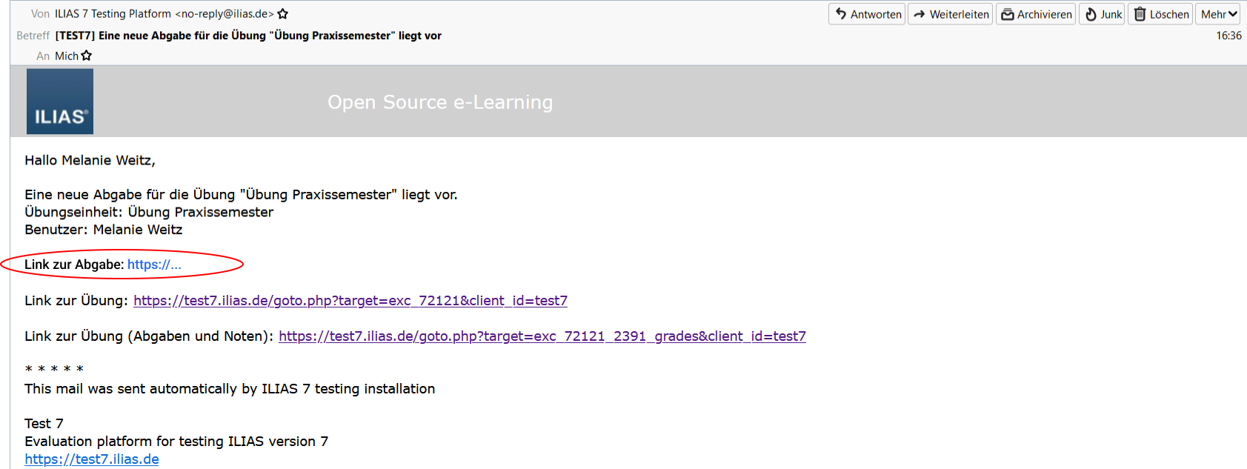Click the recipient name Mich

[x=66, y=56]
